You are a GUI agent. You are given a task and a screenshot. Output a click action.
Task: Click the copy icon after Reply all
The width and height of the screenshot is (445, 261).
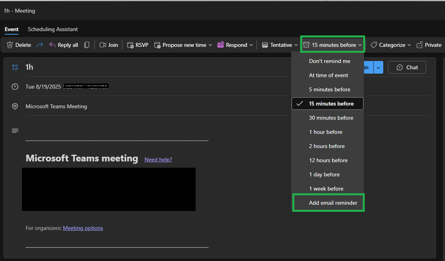(x=87, y=45)
